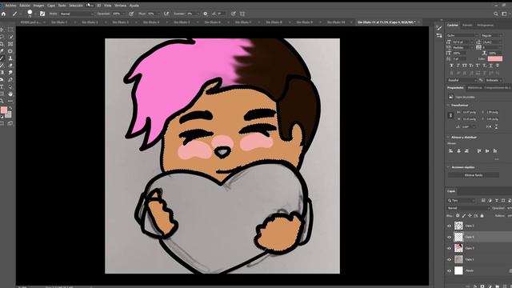The image size is (512, 288).
Task: Filter layers by type layers T icon
Action: 497,200
